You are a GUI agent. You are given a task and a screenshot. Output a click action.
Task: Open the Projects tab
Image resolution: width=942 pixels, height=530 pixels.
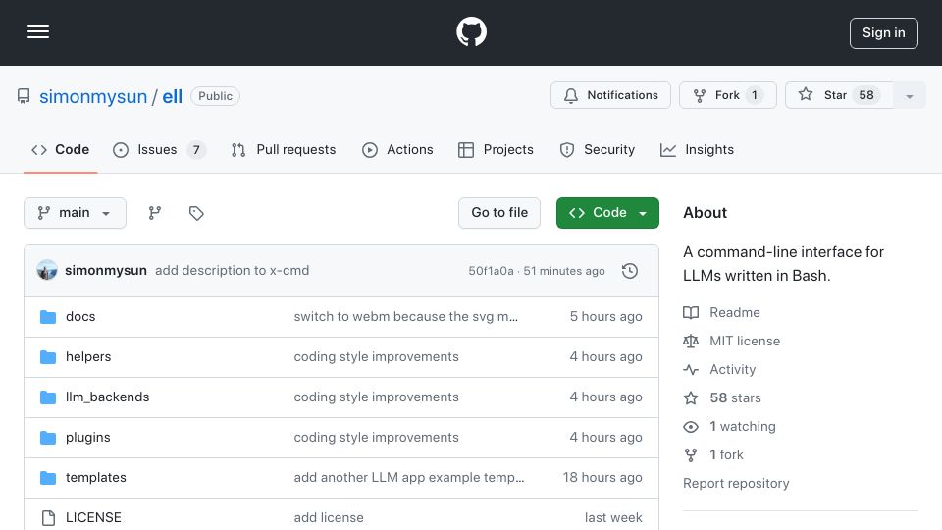point(496,149)
